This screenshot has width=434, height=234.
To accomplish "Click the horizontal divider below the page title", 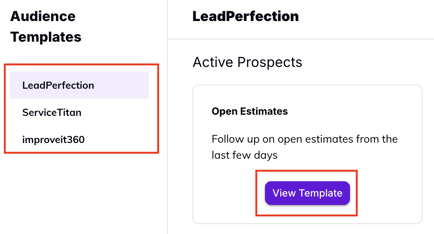I will [x=301, y=39].
